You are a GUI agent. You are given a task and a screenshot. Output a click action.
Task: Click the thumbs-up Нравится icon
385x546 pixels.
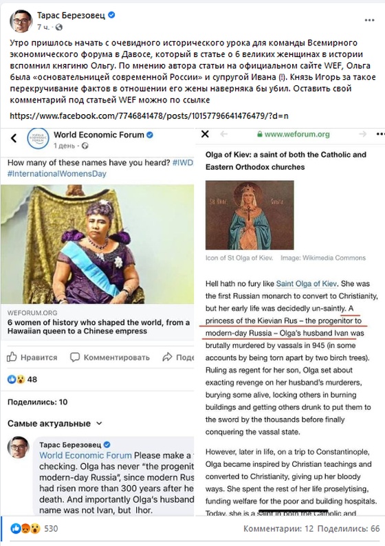click(x=12, y=357)
